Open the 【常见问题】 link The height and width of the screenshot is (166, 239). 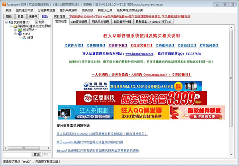pos(209,45)
